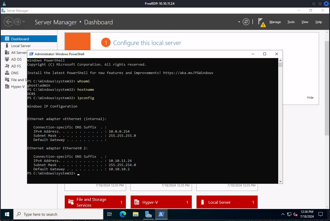Image resolution: width=330 pixels, height=221 pixels.
Task: Click the Hyper-V icon in the sidebar
Action: 7,87
